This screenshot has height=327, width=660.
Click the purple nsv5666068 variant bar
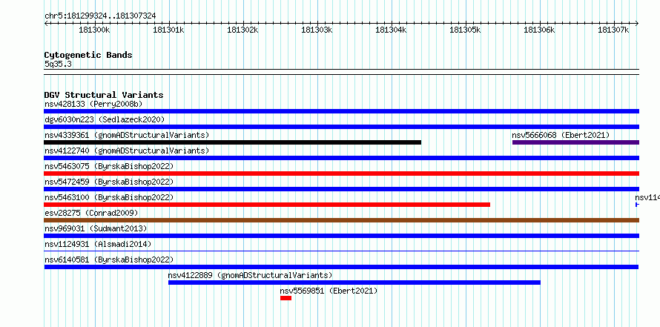(x=575, y=142)
